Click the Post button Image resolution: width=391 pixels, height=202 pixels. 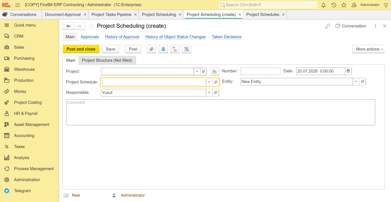[133, 49]
